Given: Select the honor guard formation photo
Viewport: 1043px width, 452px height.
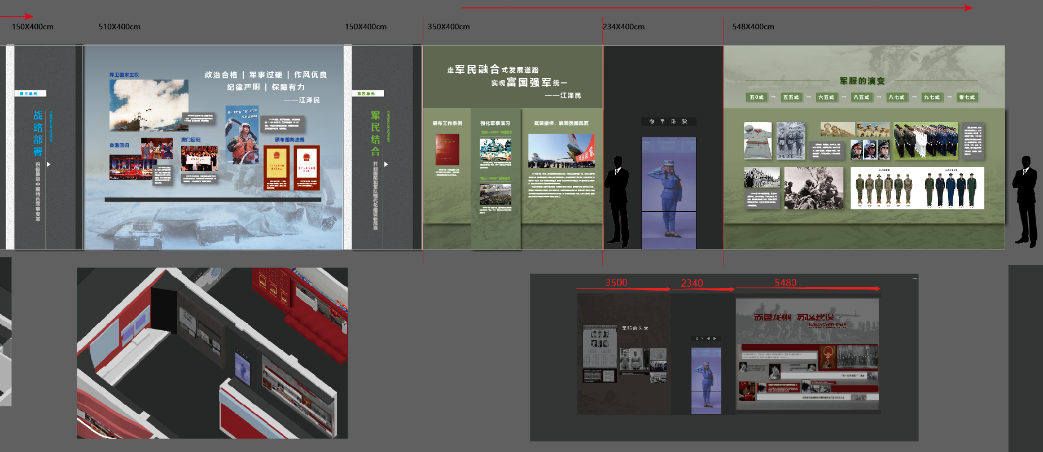Looking at the screenshot, I should point(926,141).
